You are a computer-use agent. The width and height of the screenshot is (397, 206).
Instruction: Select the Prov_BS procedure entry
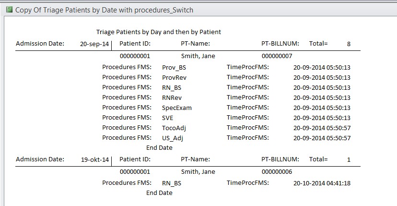click(x=174, y=68)
